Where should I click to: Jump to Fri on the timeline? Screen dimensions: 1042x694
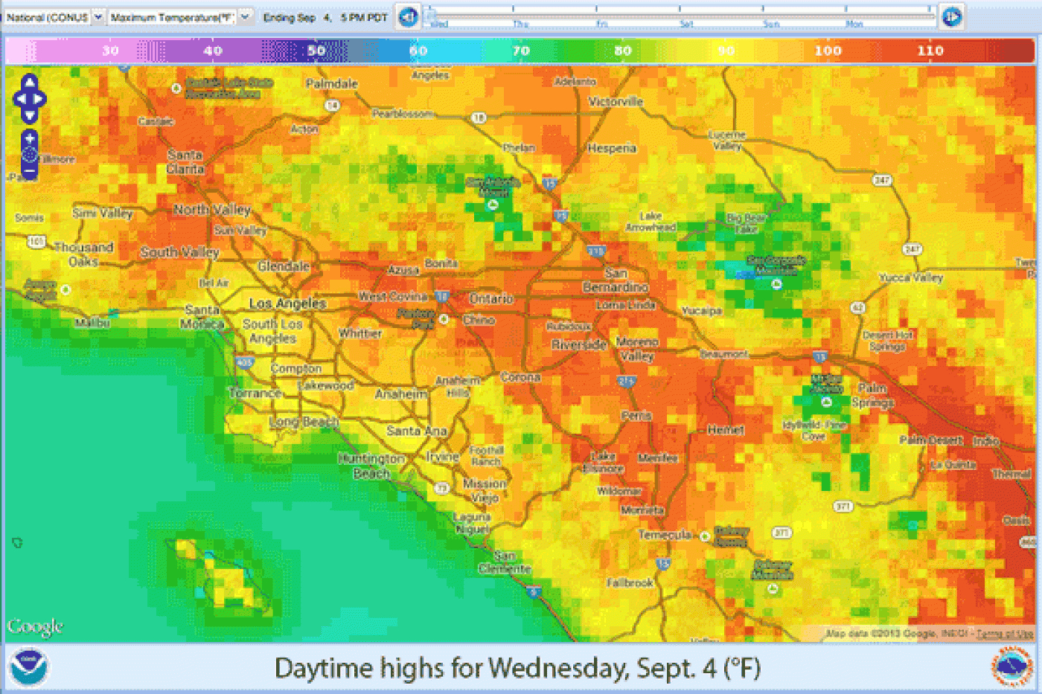pos(602,24)
